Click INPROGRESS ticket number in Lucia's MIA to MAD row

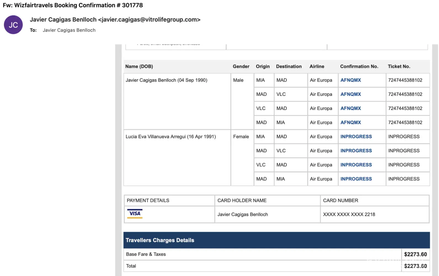click(404, 137)
